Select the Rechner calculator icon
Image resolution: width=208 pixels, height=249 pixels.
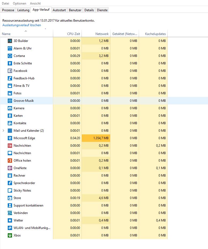(10, 176)
